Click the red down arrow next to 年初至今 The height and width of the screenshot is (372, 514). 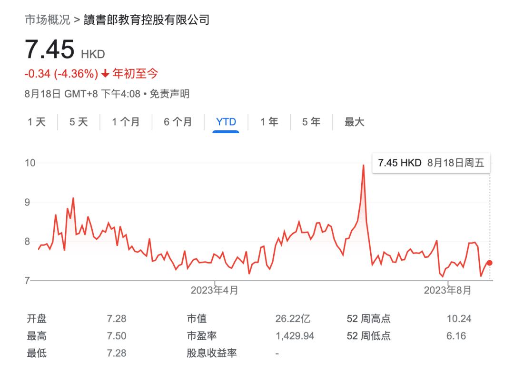click(x=105, y=73)
